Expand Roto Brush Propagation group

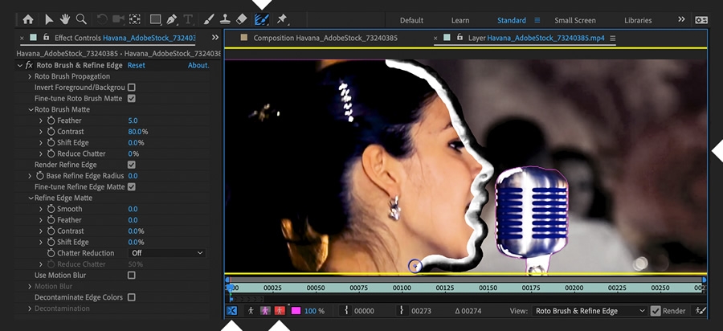30,76
